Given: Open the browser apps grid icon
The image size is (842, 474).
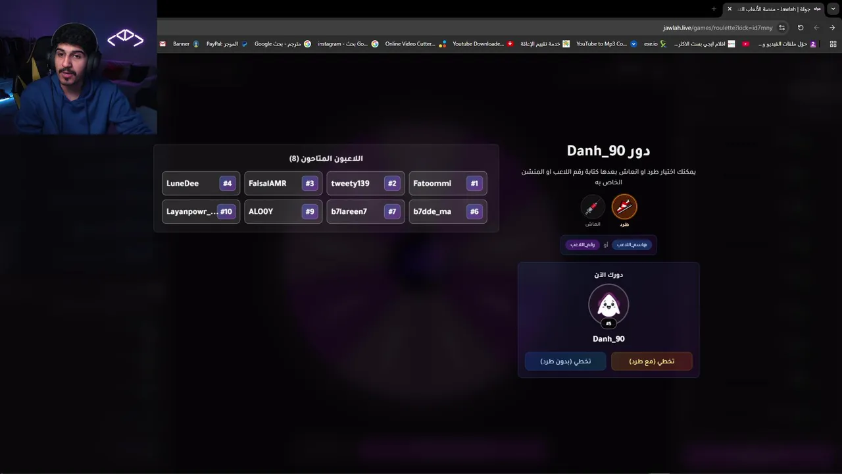Looking at the screenshot, I should click(x=833, y=44).
